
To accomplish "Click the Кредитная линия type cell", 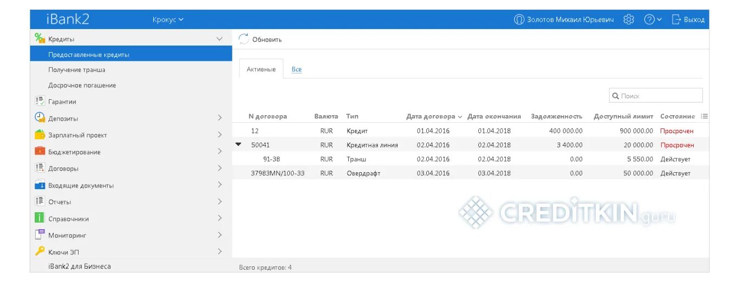I will pyautogui.click(x=372, y=145).
